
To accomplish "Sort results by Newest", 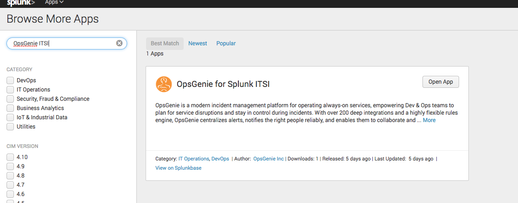I will pyautogui.click(x=198, y=43).
